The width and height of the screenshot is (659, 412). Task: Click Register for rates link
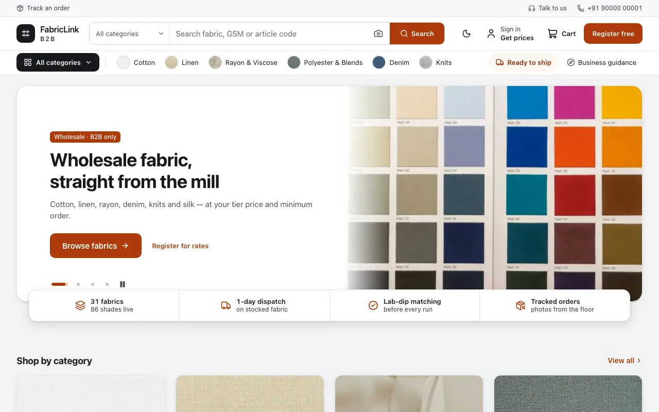(x=180, y=246)
